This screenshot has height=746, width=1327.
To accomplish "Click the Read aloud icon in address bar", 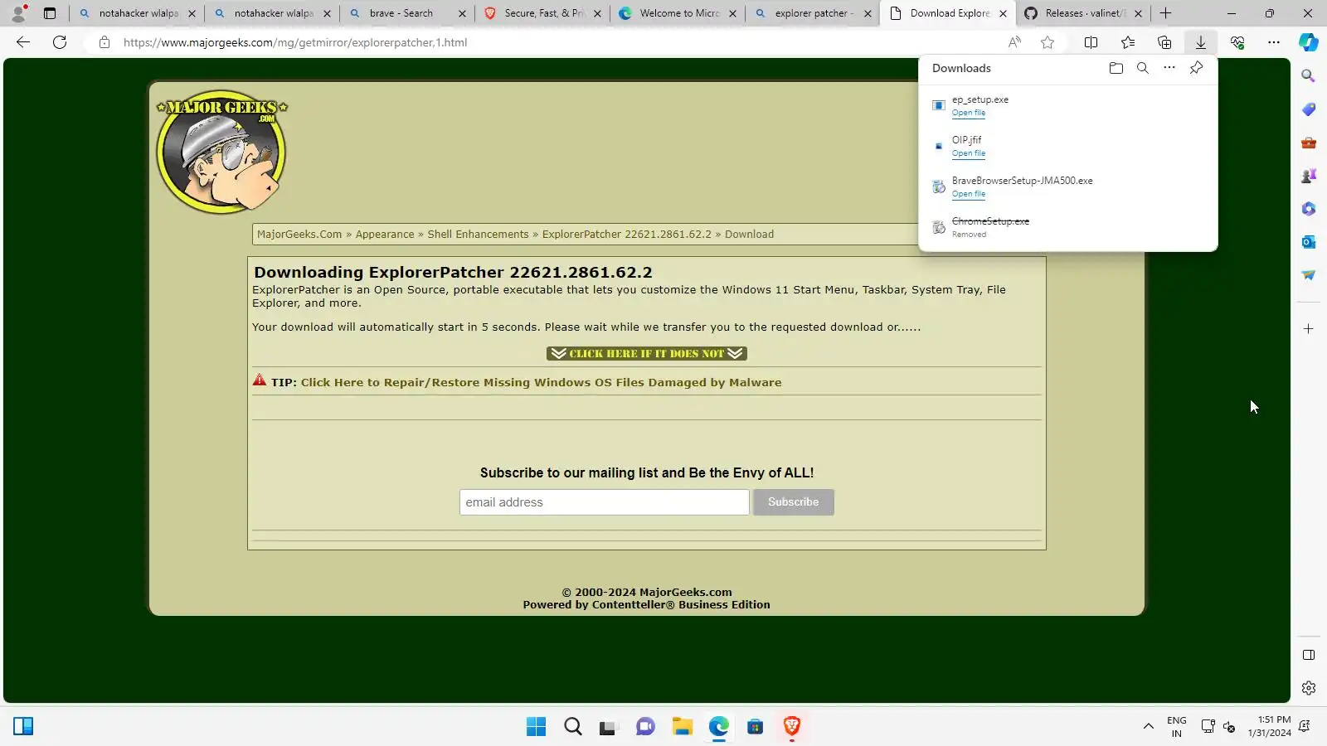I will [x=1014, y=42].
